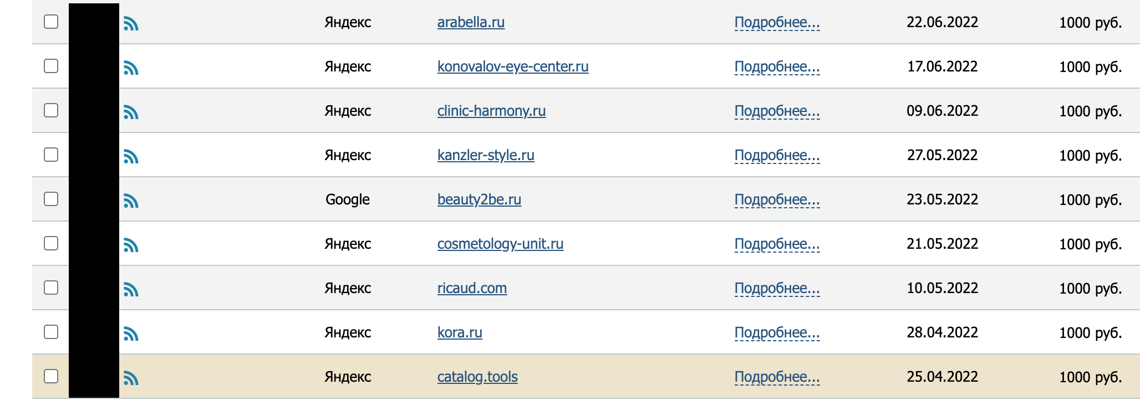Image resolution: width=1140 pixels, height=400 pixels.
Task: Click the RSS icon beside clinic-harmony.ru
Action: 131,112
